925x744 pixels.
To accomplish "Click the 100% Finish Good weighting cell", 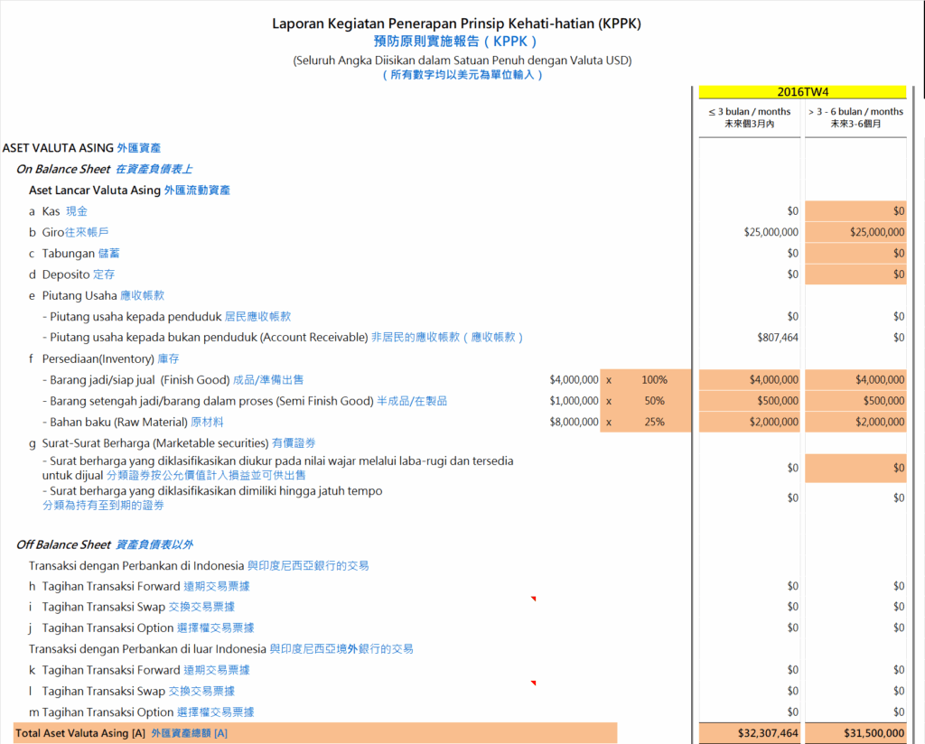I will tap(654, 380).
